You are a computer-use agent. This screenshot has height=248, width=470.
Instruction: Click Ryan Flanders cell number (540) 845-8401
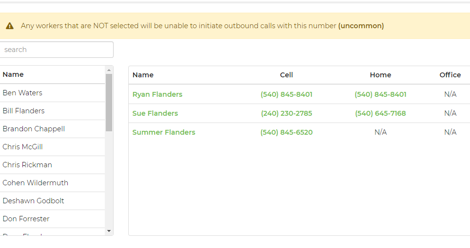pos(287,94)
